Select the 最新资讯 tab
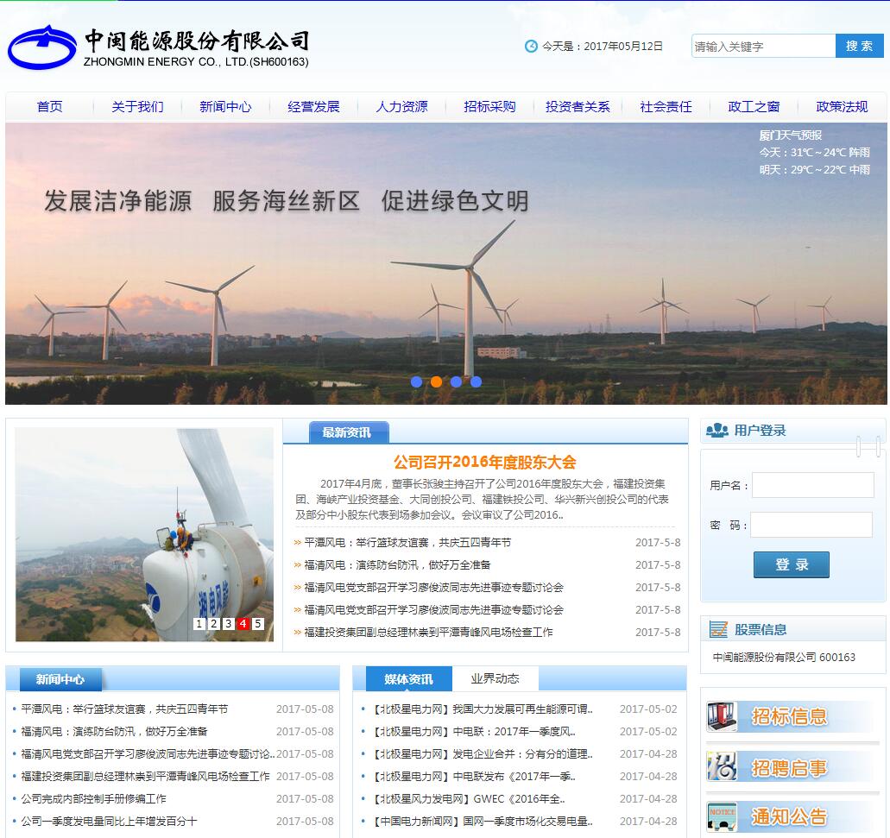The image size is (890, 838). [349, 432]
